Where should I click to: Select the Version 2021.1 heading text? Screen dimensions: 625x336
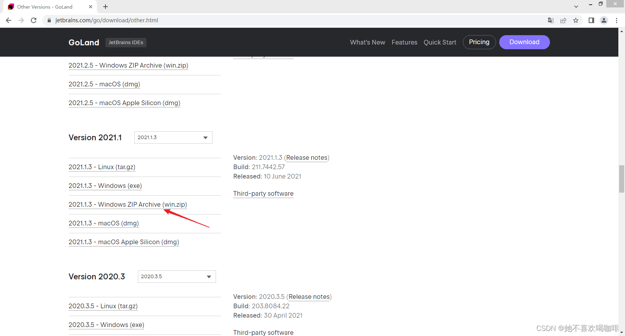(95, 138)
